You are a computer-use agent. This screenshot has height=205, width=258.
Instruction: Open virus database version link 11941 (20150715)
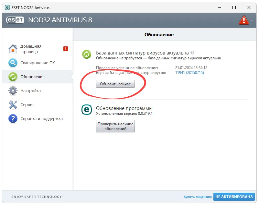click(189, 73)
